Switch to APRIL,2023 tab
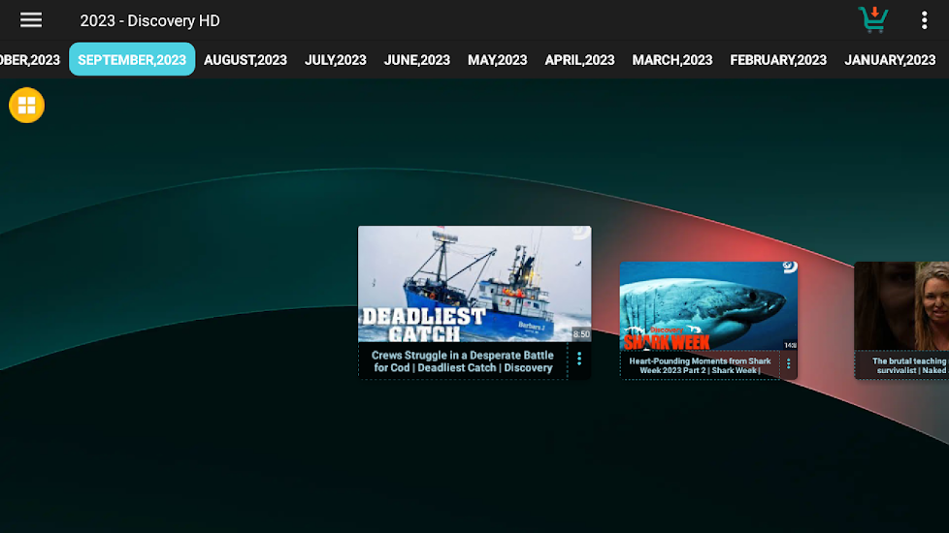This screenshot has height=533, width=949. pos(579,59)
